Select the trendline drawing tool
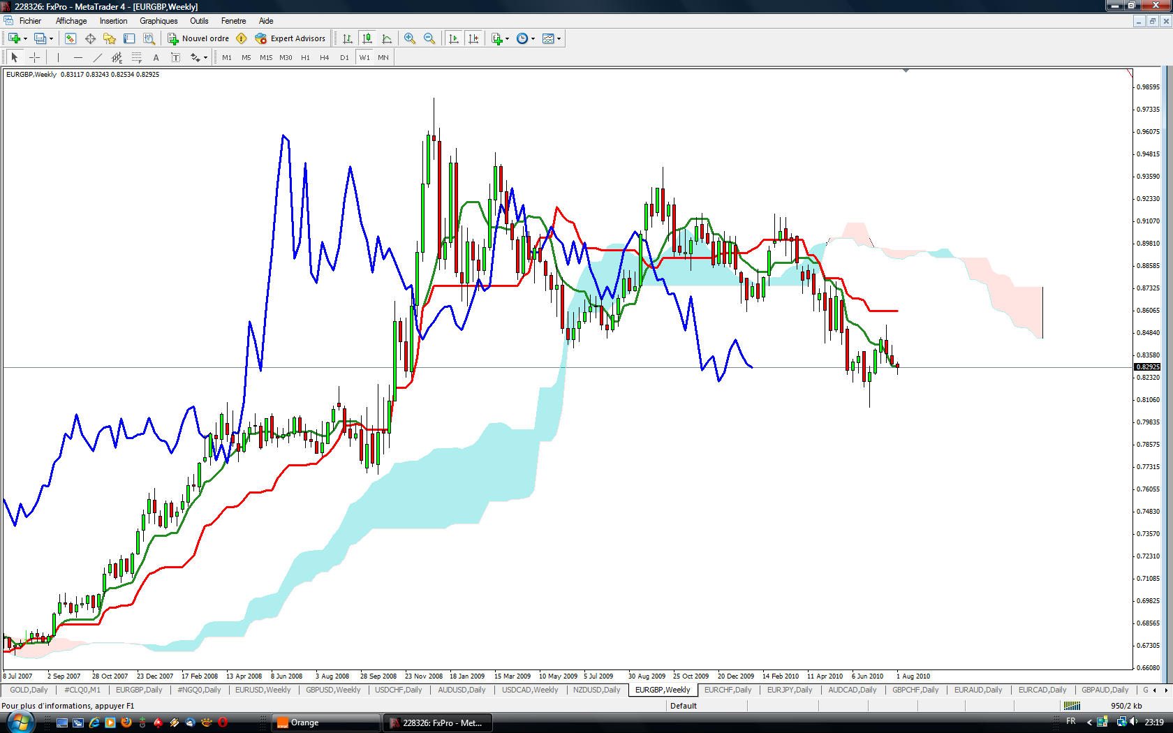This screenshot has width=1173, height=733. pos(98,57)
